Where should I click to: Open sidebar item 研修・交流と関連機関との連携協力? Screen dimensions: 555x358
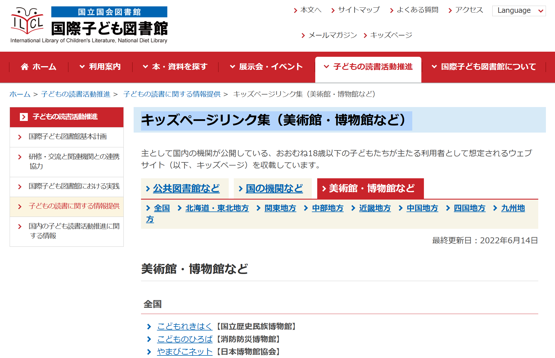67,162
